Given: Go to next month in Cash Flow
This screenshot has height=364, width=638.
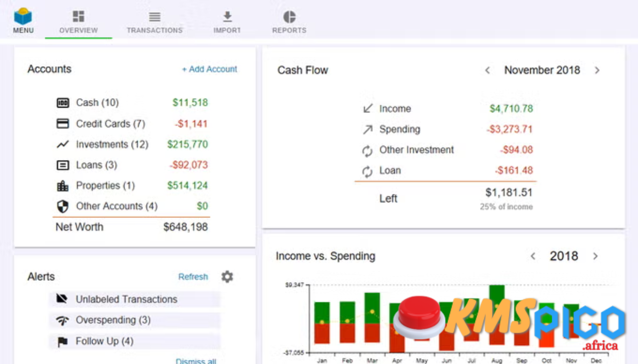Looking at the screenshot, I should 597,70.
